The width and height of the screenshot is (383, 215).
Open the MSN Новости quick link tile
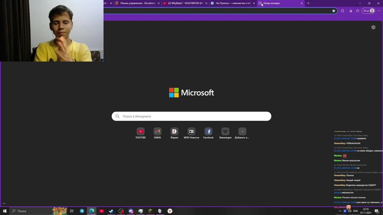[191, 133]
